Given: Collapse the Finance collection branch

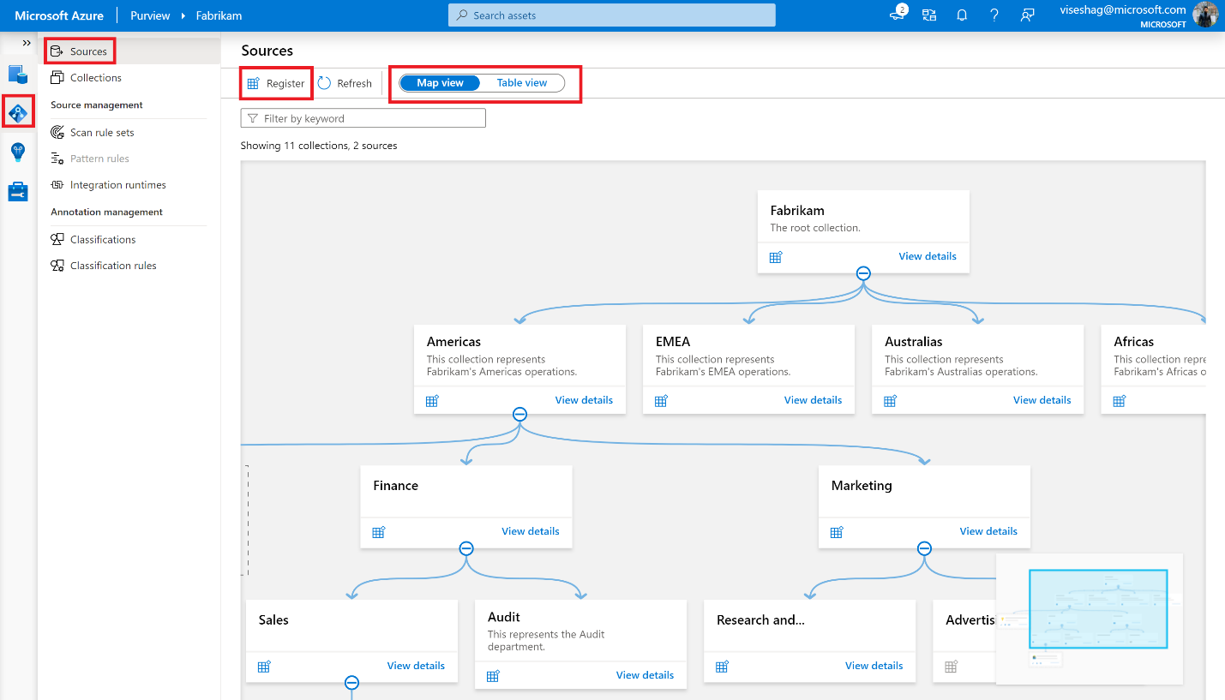Looking at the screenshot, I should (x=465, y=548).
